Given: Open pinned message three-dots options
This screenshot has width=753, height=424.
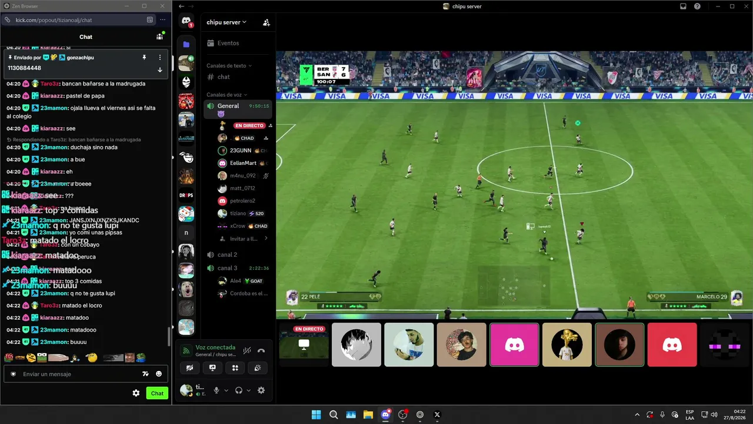Looking at the screenshot, I should (159, 57).
